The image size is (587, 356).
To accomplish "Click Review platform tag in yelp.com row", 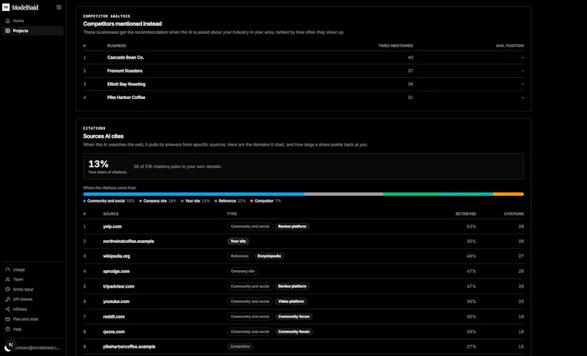I will pos(292,227).
